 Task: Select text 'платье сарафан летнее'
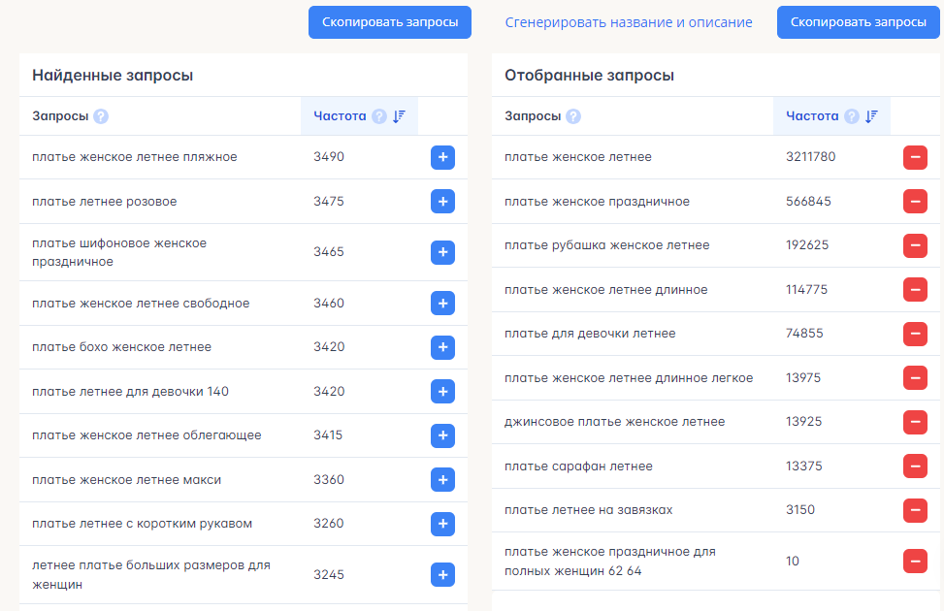578,466
